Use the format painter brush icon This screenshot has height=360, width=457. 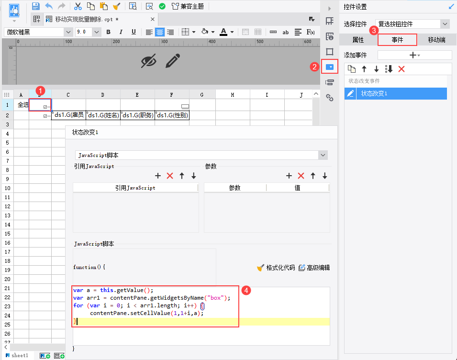point(116,6)
